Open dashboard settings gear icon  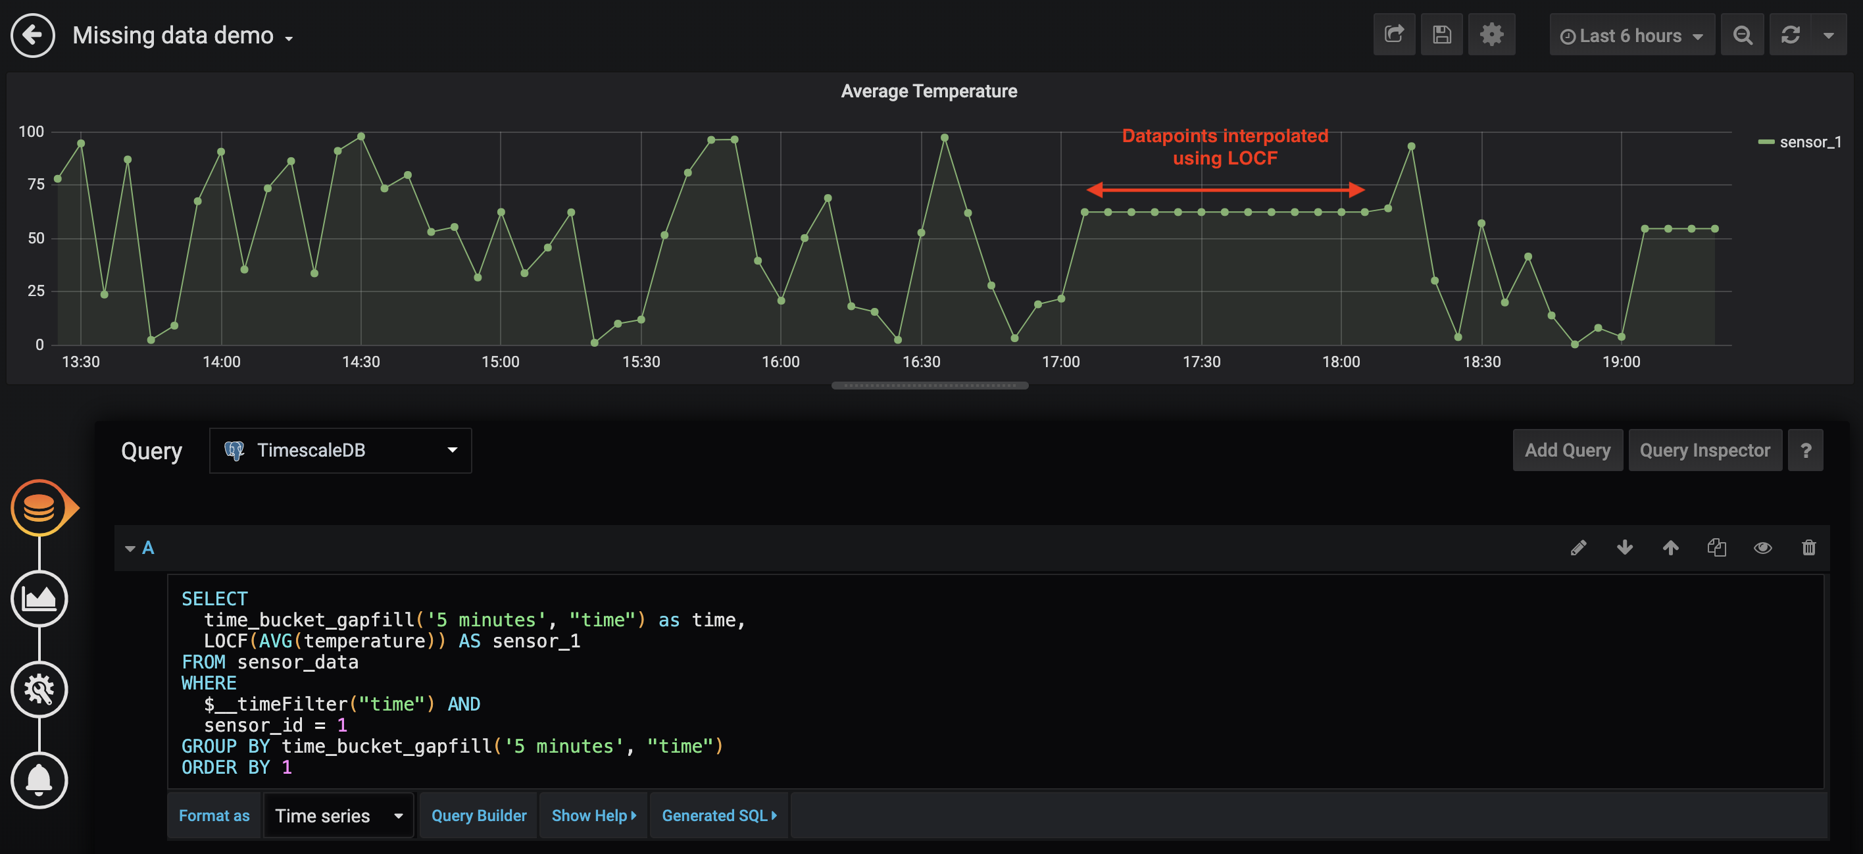pyautogui.click(x=1491, y=35)
